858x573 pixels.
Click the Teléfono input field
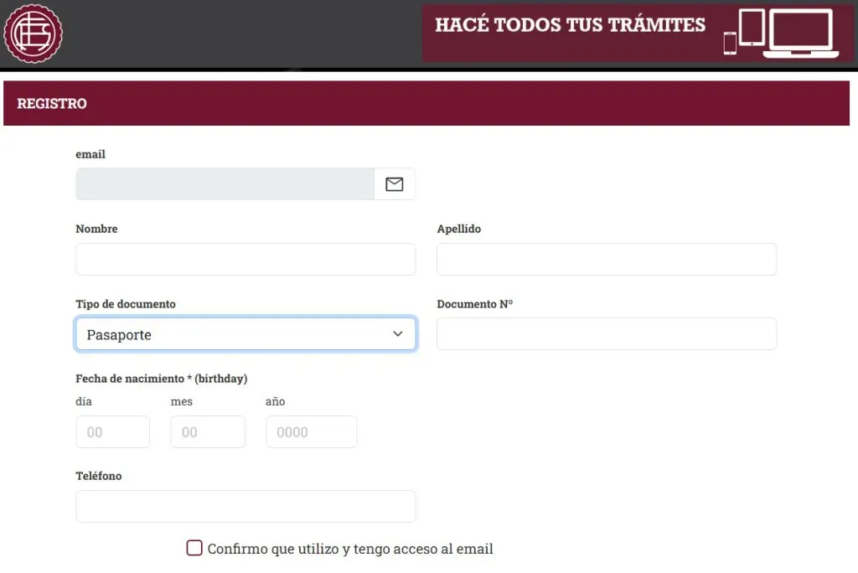pyautogui.click(x=246, y=506)
